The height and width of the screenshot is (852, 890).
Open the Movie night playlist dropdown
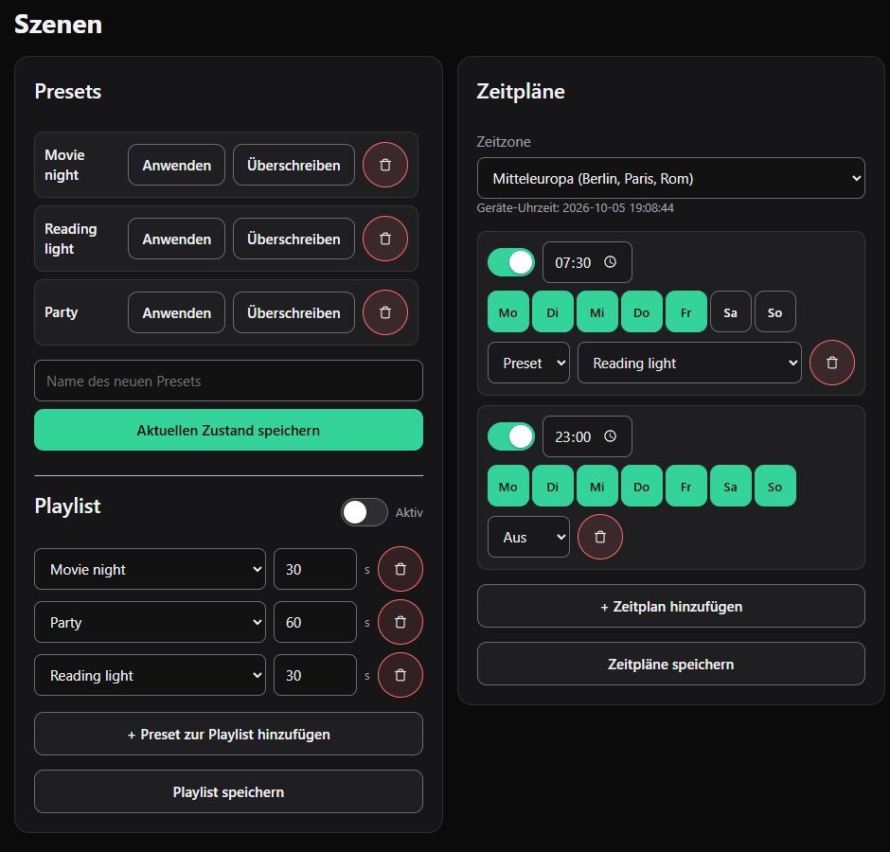pos(150,569)
